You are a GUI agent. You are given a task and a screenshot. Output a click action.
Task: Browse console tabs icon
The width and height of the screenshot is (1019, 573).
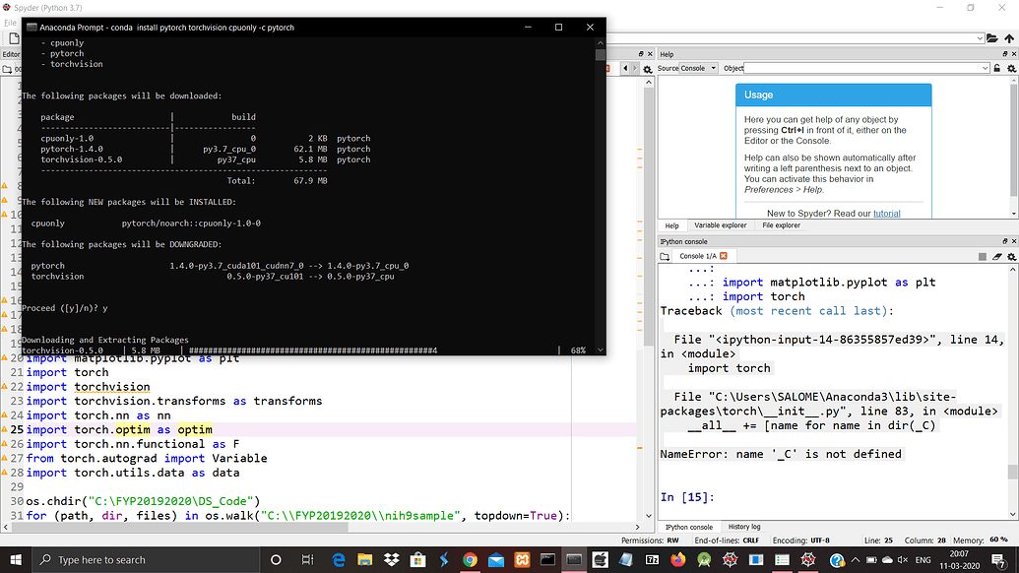point(667,256)
